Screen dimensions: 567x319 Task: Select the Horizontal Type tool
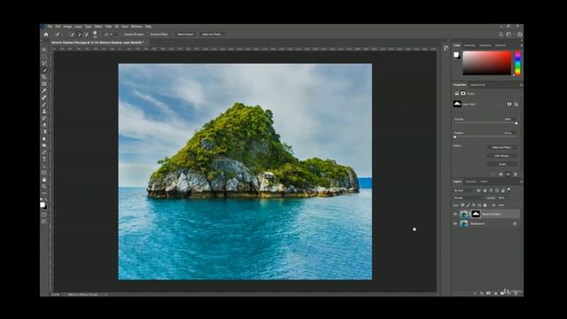[45, 159]
